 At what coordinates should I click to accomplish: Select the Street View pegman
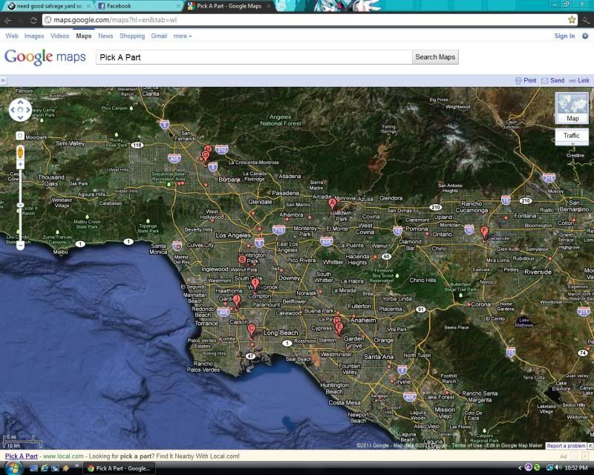[x=20, y=152]
